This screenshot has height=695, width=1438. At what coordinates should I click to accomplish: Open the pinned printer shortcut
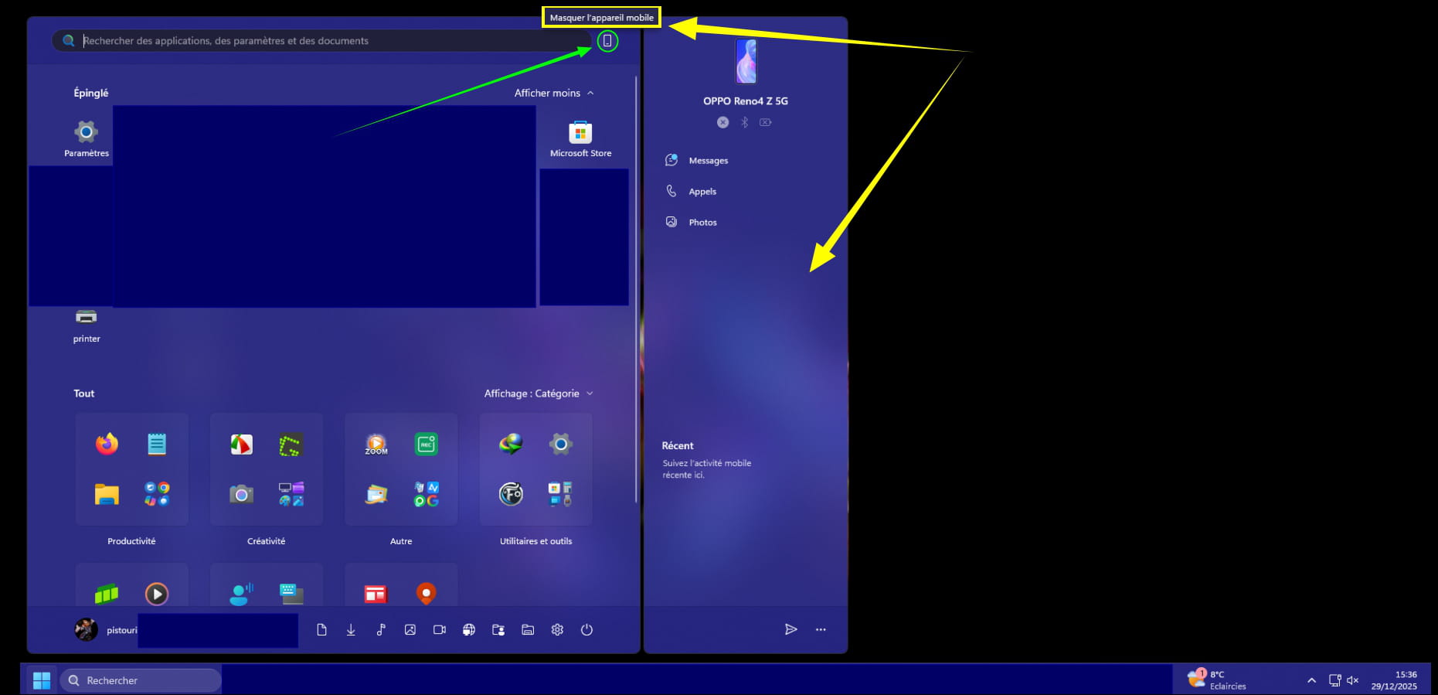(87, 325)
